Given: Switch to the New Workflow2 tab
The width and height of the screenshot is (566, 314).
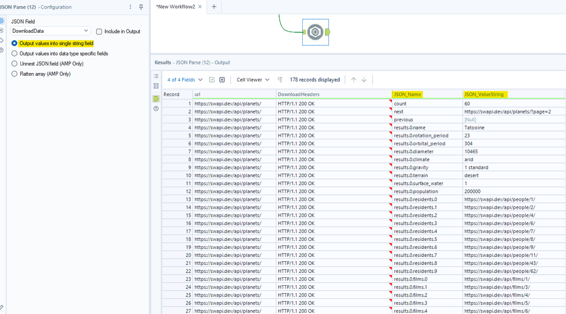Looking at the screenshot, I should click(174, 7).
